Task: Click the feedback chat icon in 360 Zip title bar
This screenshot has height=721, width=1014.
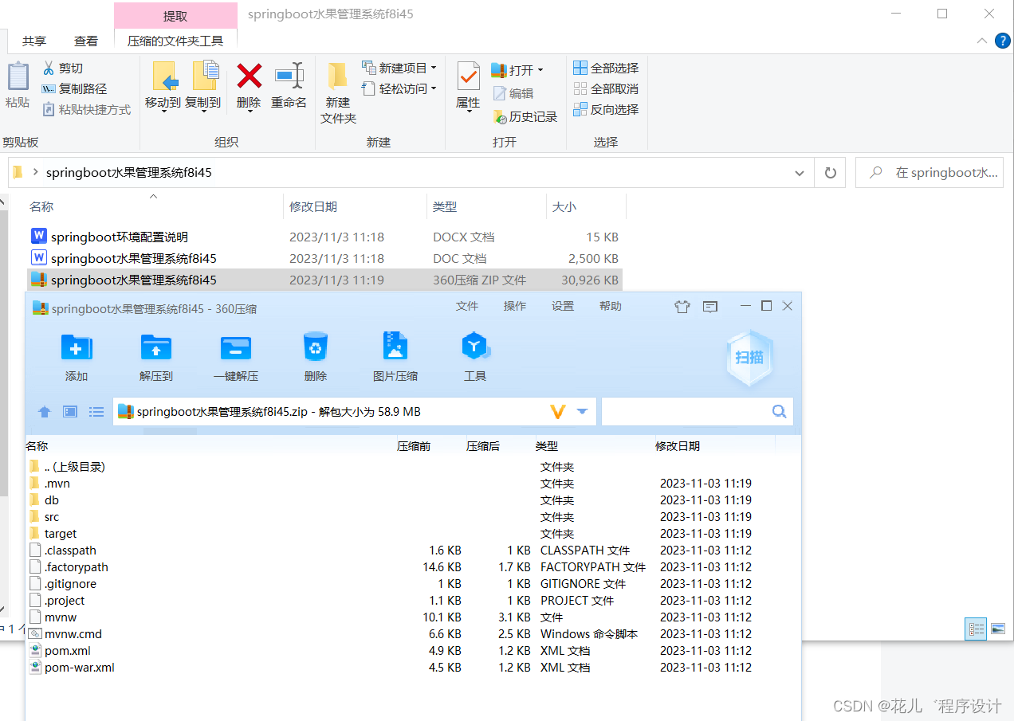Action: pos(710,307)
